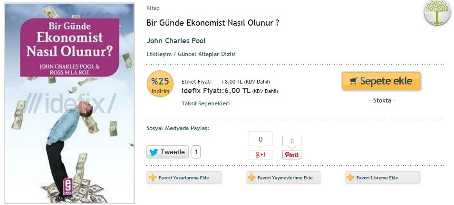Click the book cover image
Screen dimensions: 454x205
[70, 103]
